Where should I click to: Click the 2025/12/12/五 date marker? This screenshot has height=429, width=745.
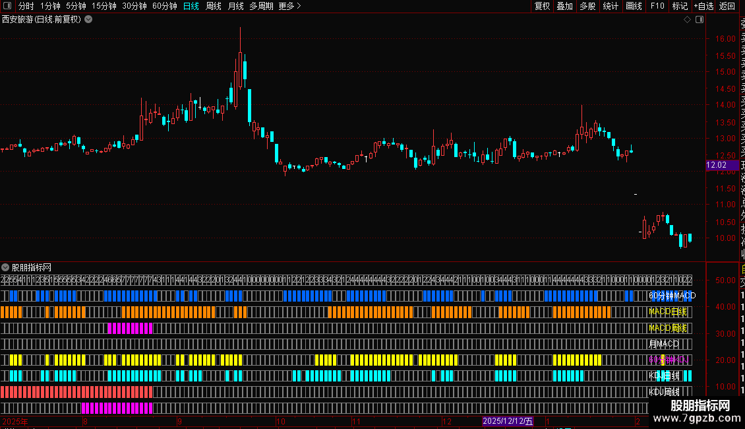tap(508, 421)
